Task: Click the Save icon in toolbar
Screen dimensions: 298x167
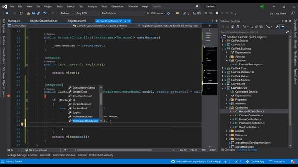Action: 34,13
